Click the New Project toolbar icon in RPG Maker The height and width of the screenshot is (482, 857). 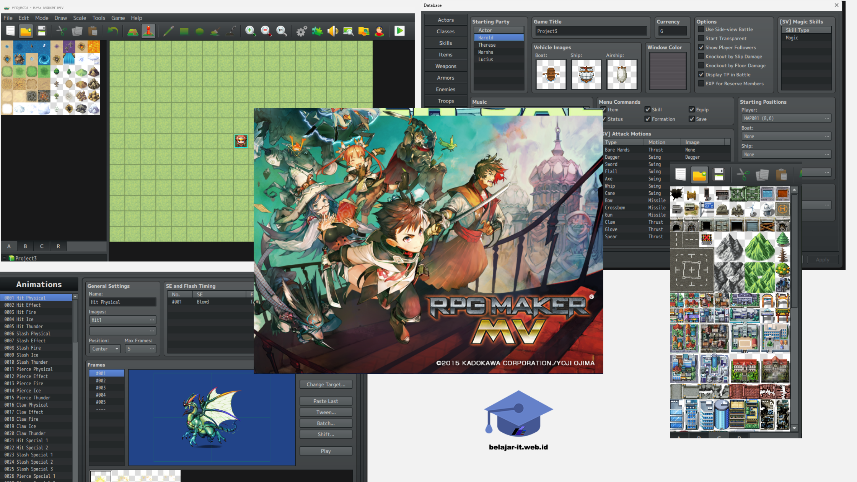pyautogui.click(x=10, y=31)
